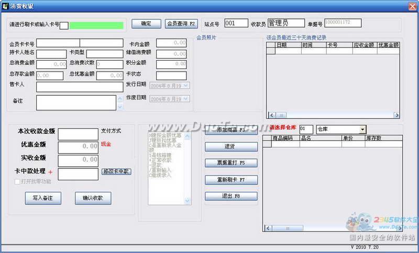
Task: Click the 储值消费额 field
Action: [171, 54]
